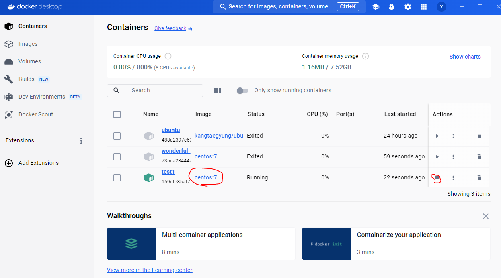
Task: Sort by Last started column header
Action: [x=400, y=114]
